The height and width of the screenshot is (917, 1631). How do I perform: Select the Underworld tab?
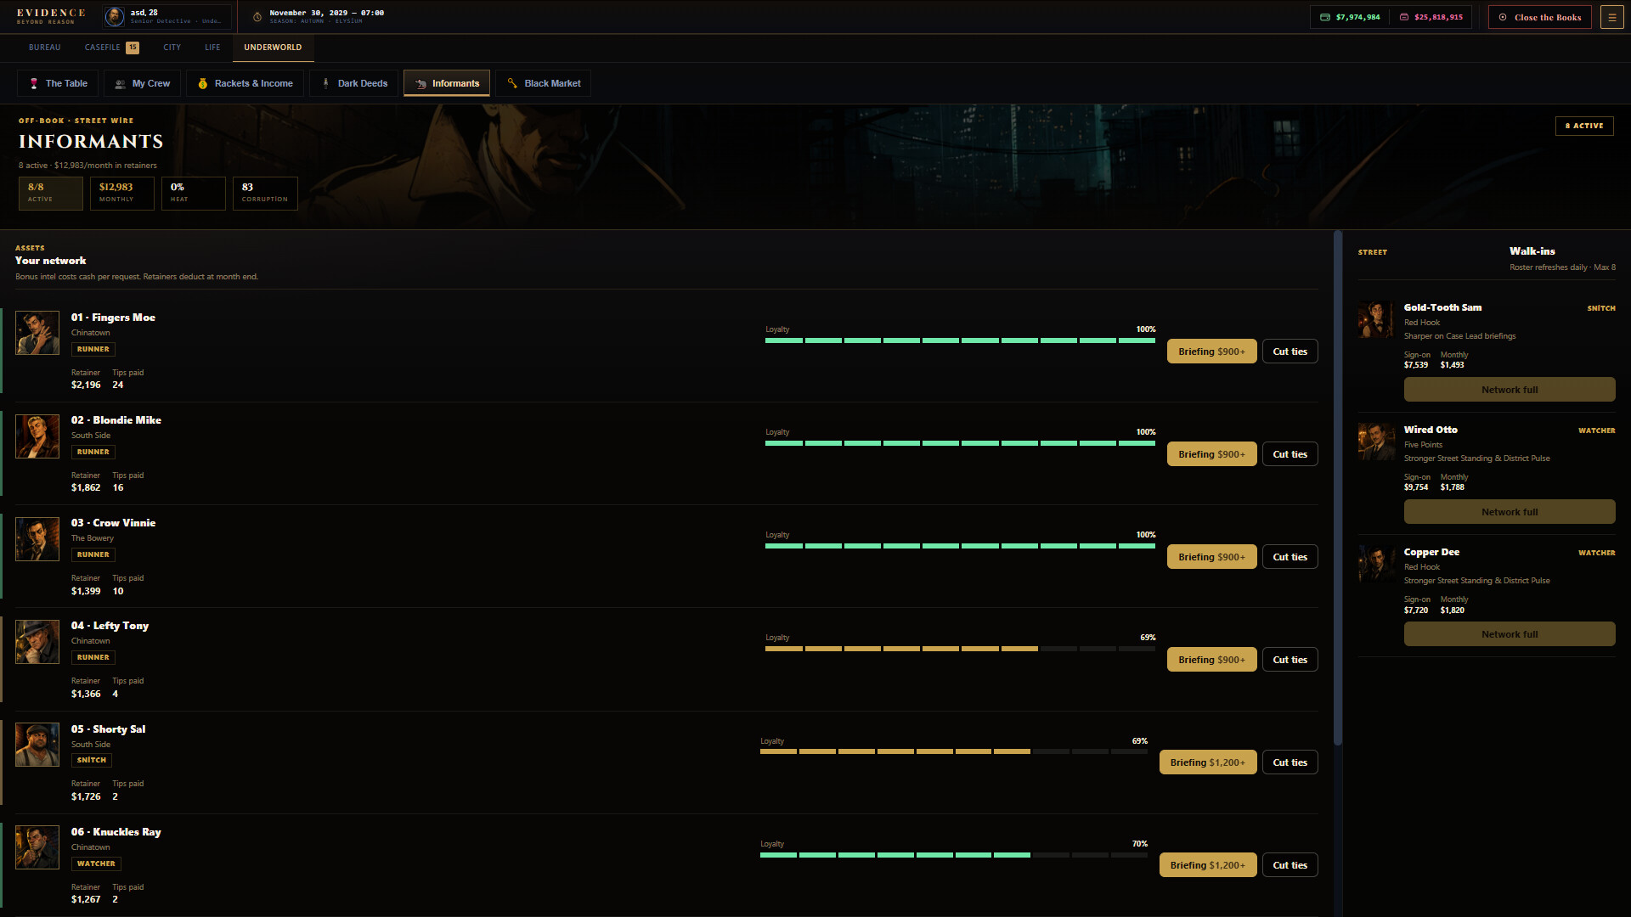273,48
